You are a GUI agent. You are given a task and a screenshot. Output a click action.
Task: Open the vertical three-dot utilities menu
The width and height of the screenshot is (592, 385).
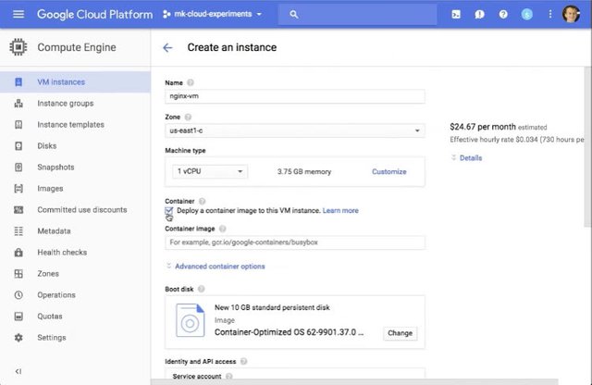click(x=550, y=15)
